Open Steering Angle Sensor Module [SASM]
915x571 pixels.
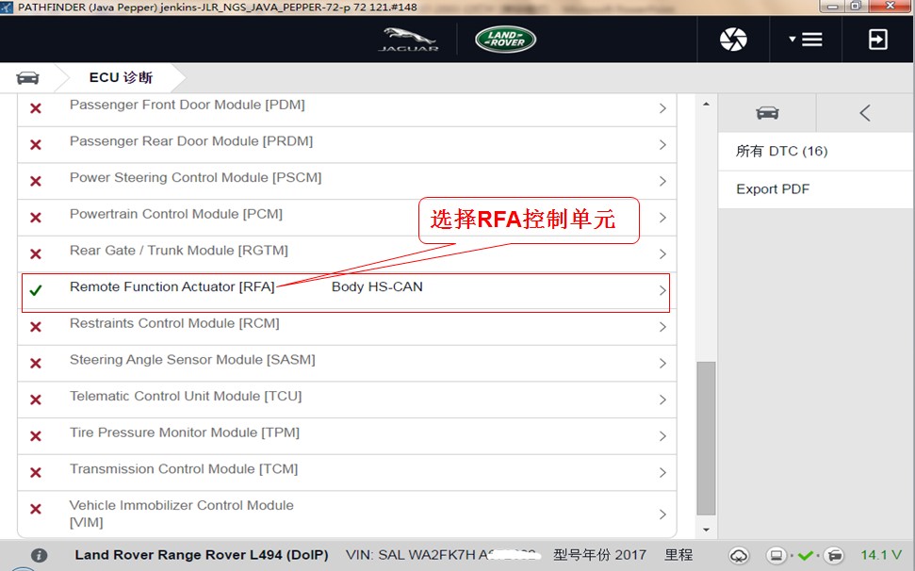pos(347,363)
